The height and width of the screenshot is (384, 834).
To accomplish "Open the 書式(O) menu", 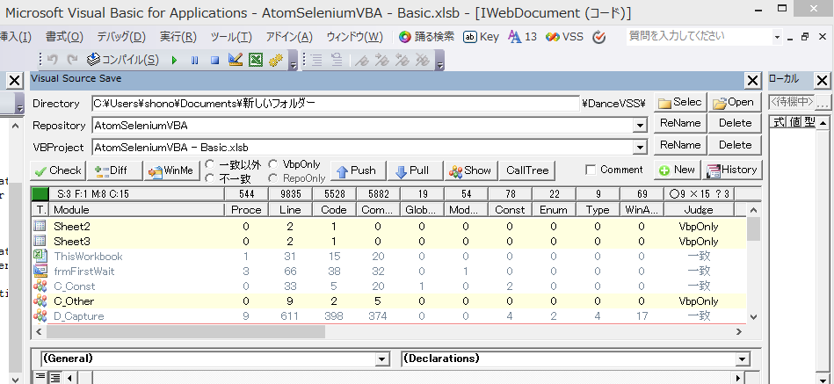I will pyautogui.click(x=64, y=37).
